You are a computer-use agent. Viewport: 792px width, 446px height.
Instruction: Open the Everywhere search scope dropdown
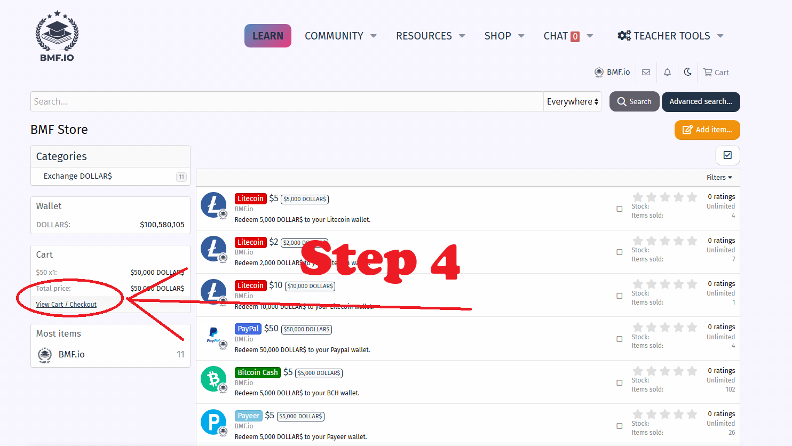573,101
